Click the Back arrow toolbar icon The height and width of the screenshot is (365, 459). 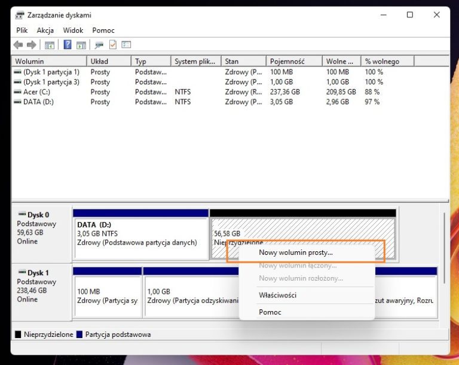18,45
